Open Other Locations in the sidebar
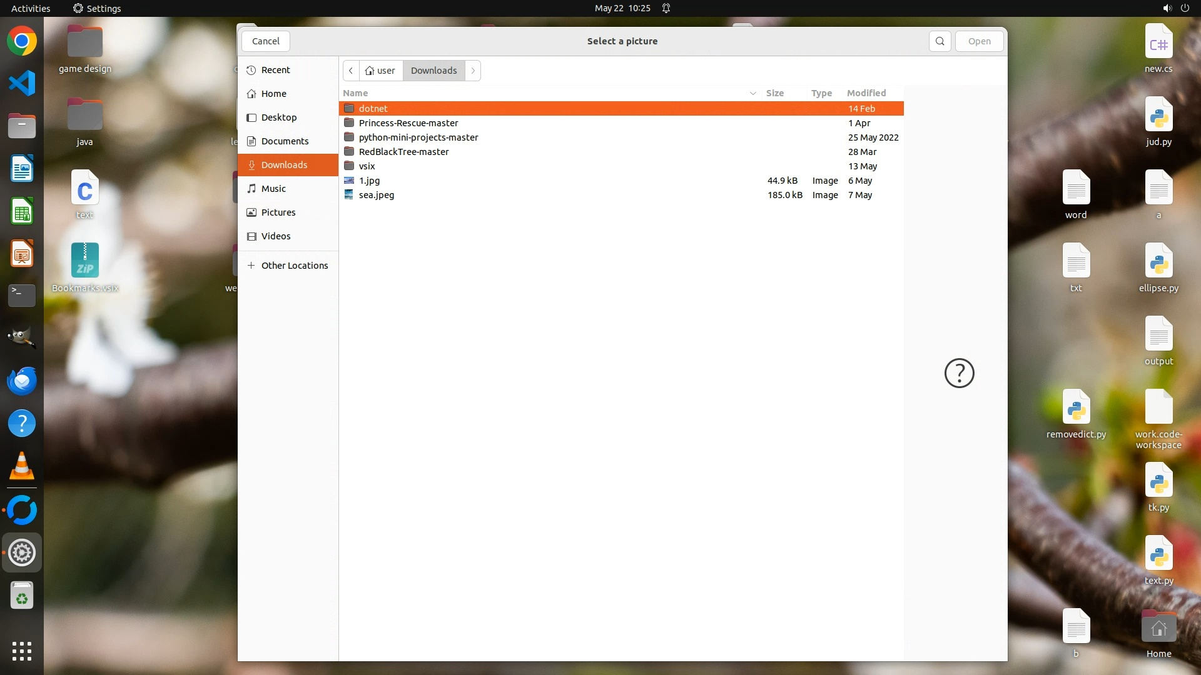 click(294, 266)
